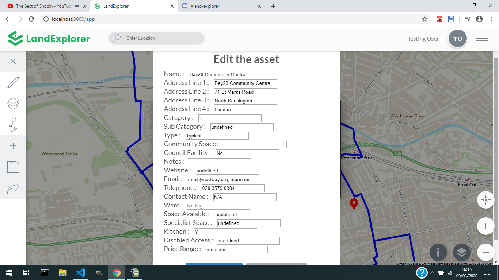Click the plus icon in left sidebar
The height and width of the screenshot is (280, 499).
click(x=13, y=146)
